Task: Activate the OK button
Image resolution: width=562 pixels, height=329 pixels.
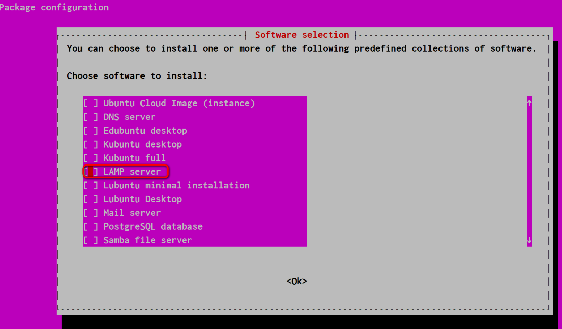Action: click(296, 281)
